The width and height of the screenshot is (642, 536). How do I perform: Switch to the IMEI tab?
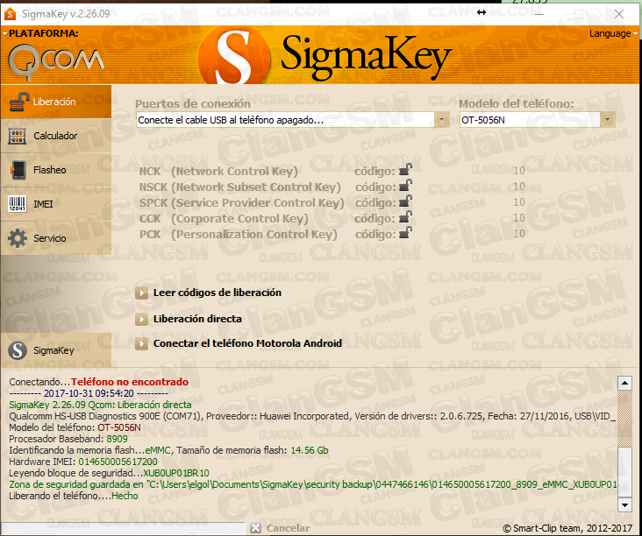pos(56,203)
